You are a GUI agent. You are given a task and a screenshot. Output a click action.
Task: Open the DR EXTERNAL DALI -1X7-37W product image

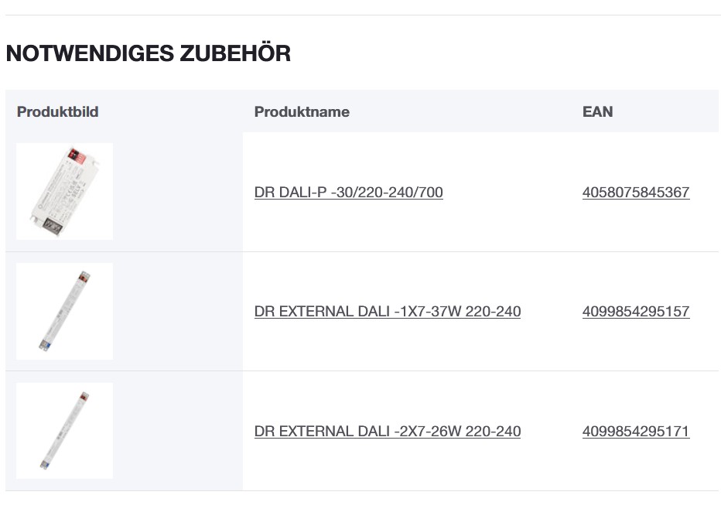coord(64,312)
